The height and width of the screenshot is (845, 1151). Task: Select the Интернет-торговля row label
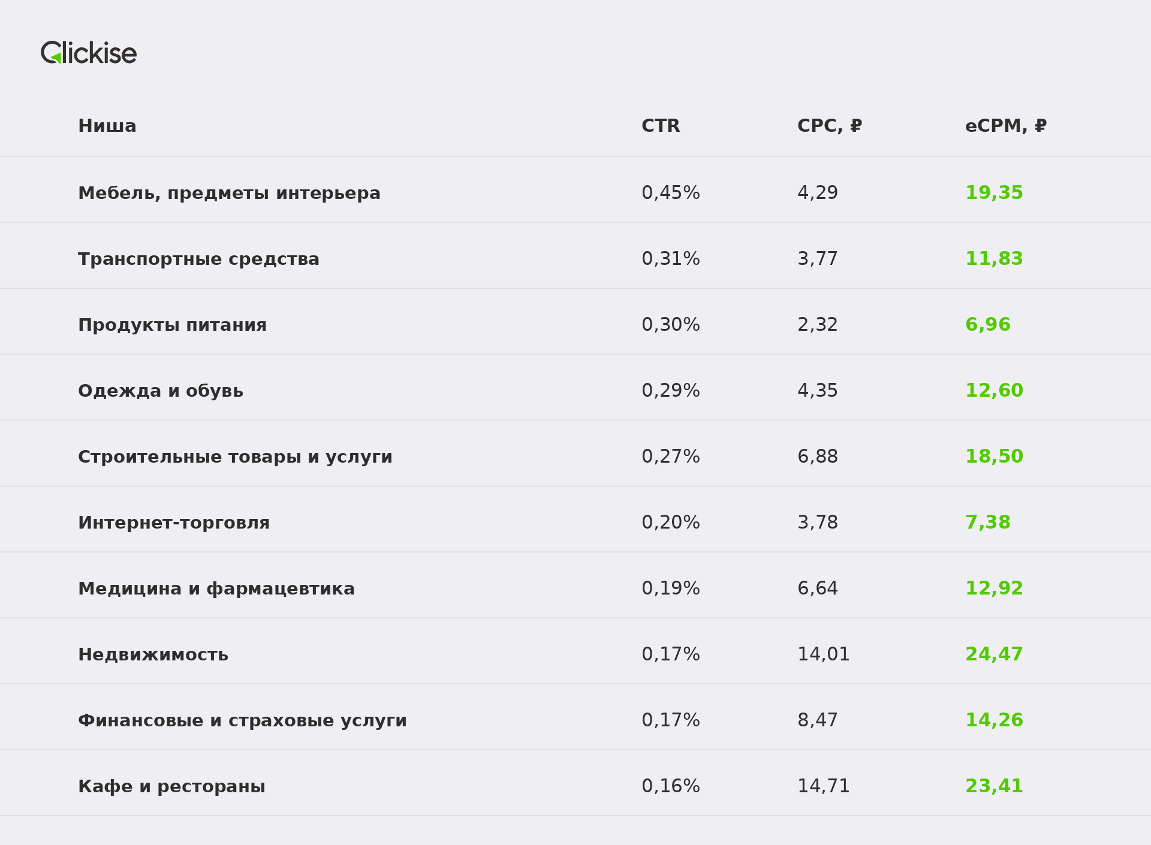point(174,523)
